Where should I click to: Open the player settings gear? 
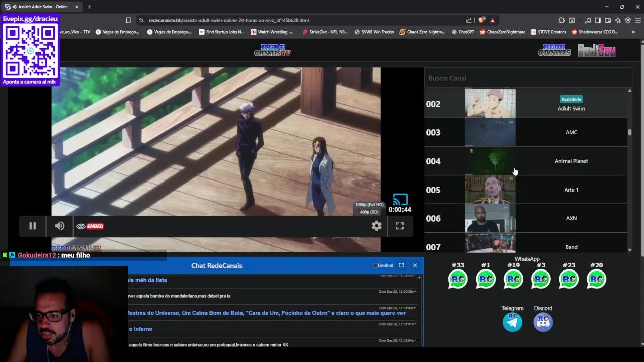pyautogui.click(x=376, y=226)
